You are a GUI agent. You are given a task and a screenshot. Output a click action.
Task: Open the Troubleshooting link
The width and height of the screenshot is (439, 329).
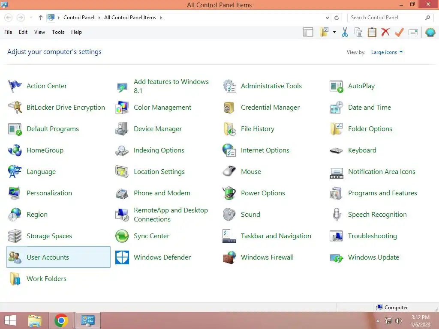(x=373, y=236)
